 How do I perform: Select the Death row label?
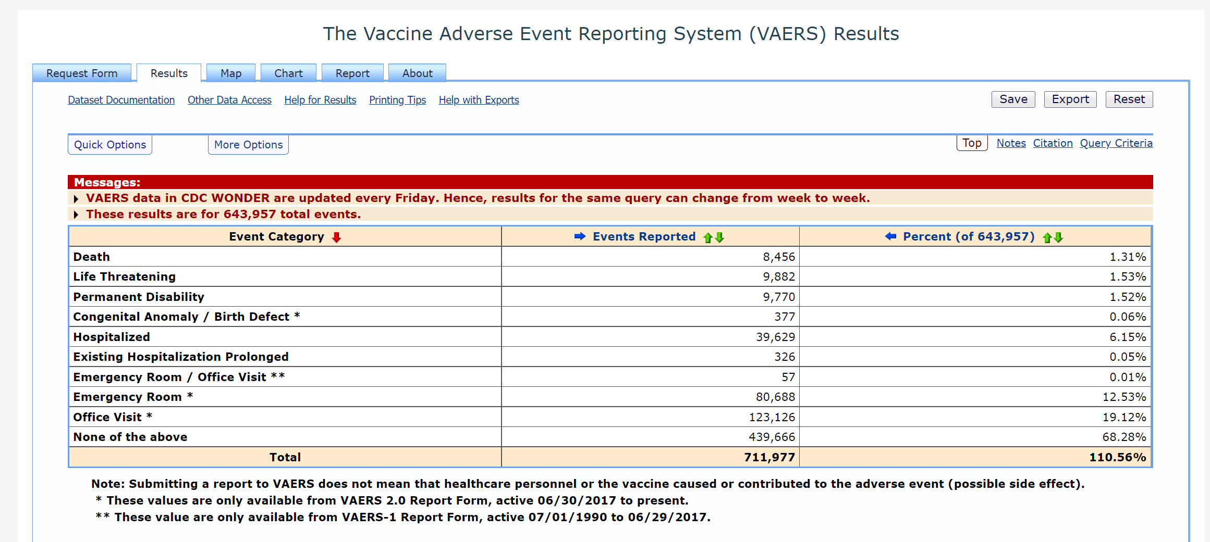(x=92, y=257)
